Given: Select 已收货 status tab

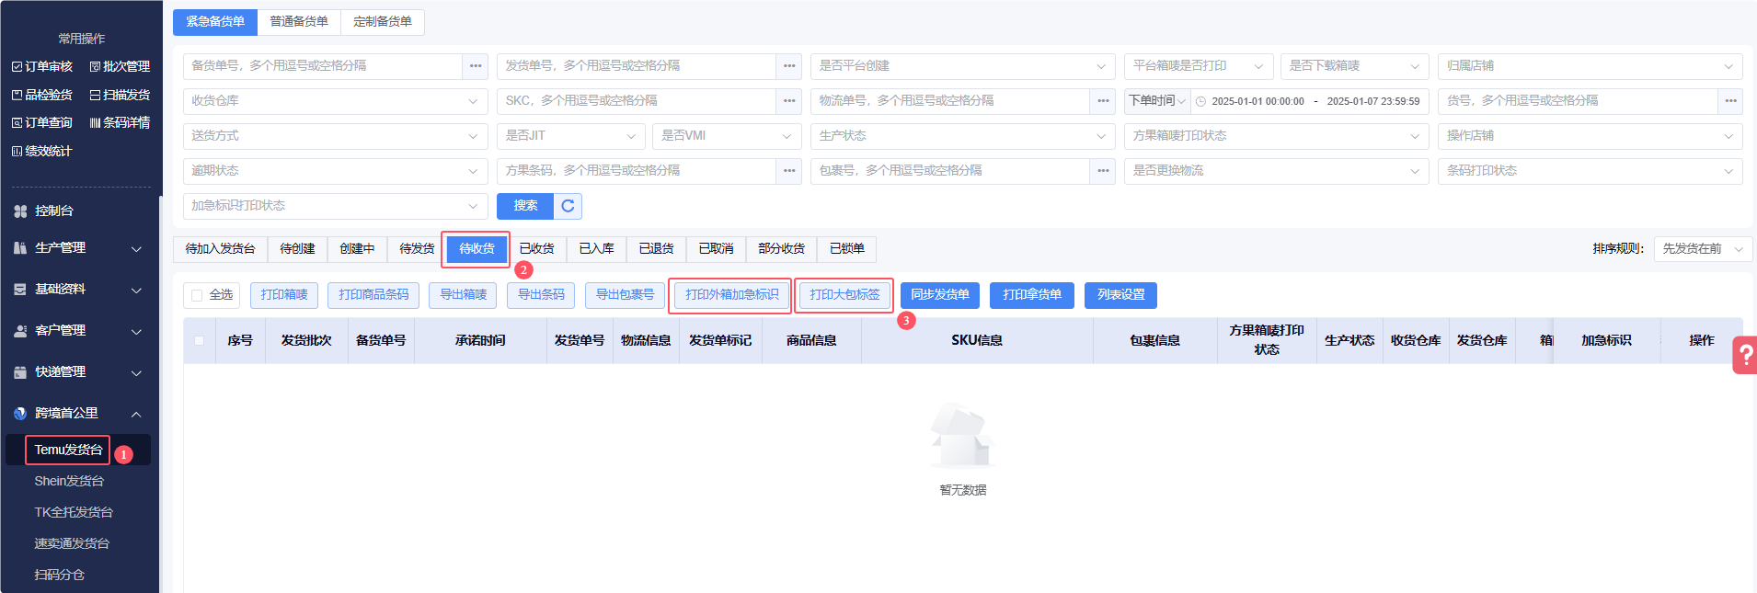Looking at the screenshot, I should point(536,249).
